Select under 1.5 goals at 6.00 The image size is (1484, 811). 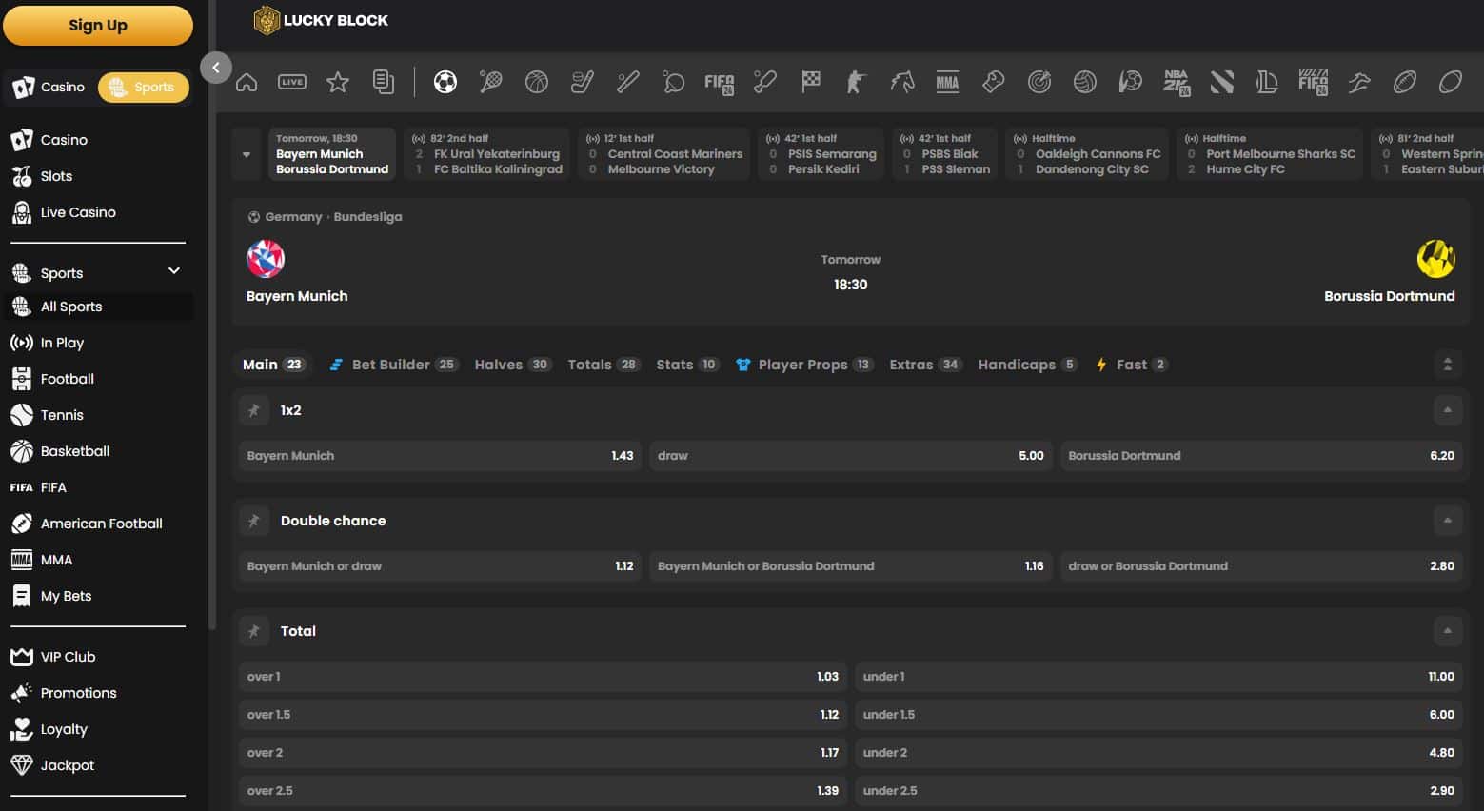coord(1158,715)
